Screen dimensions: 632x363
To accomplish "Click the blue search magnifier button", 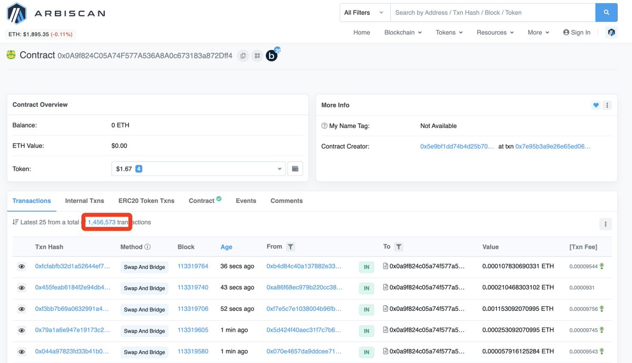I will click(606, 12).
